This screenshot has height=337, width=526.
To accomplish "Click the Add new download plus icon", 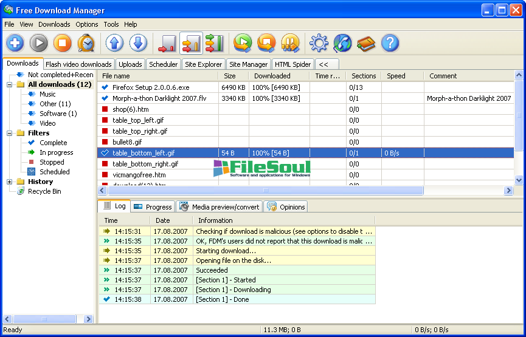I will [x=15, y=43].
